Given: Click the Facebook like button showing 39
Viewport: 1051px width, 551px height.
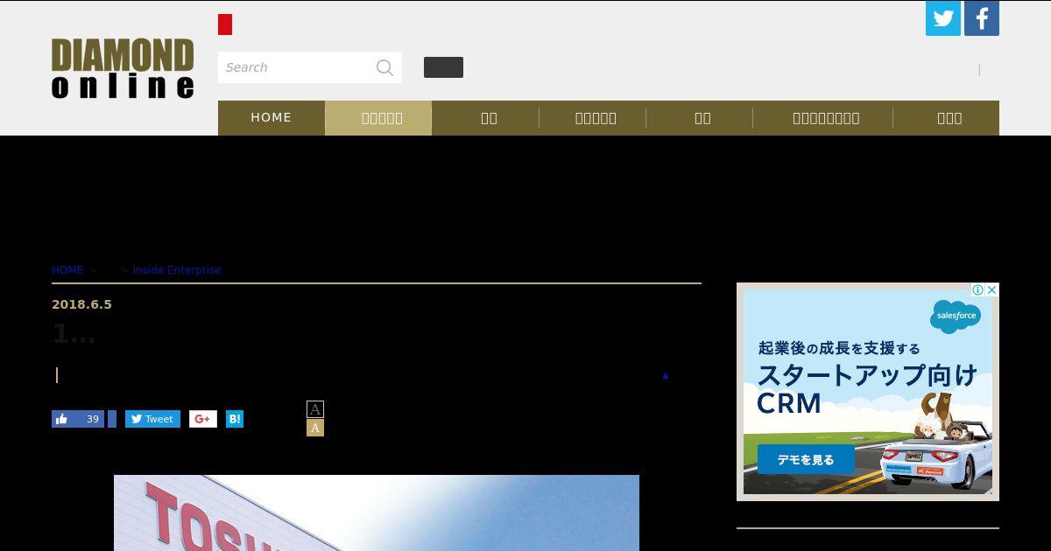Looking at the screenshot, I should 78,419.
